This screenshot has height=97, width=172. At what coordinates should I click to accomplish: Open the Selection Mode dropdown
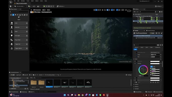pos(20,6)
